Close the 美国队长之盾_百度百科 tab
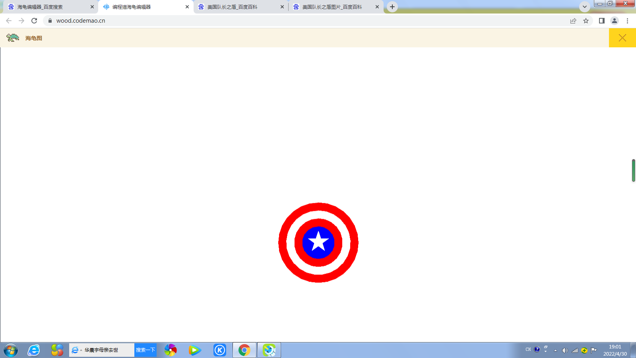Screen dimensions: 636x358 point(282,7)
